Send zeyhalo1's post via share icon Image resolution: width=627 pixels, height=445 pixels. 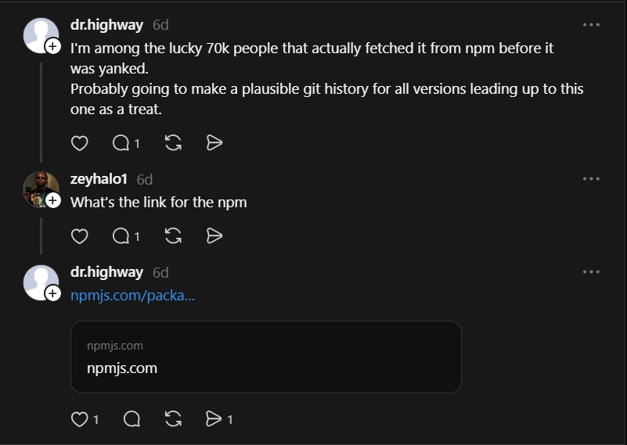[214, 235]
